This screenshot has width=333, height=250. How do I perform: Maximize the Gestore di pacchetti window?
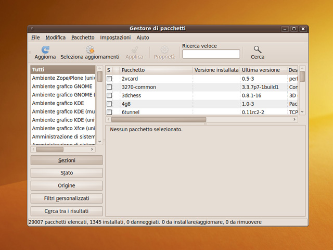(x=294, y=29)
